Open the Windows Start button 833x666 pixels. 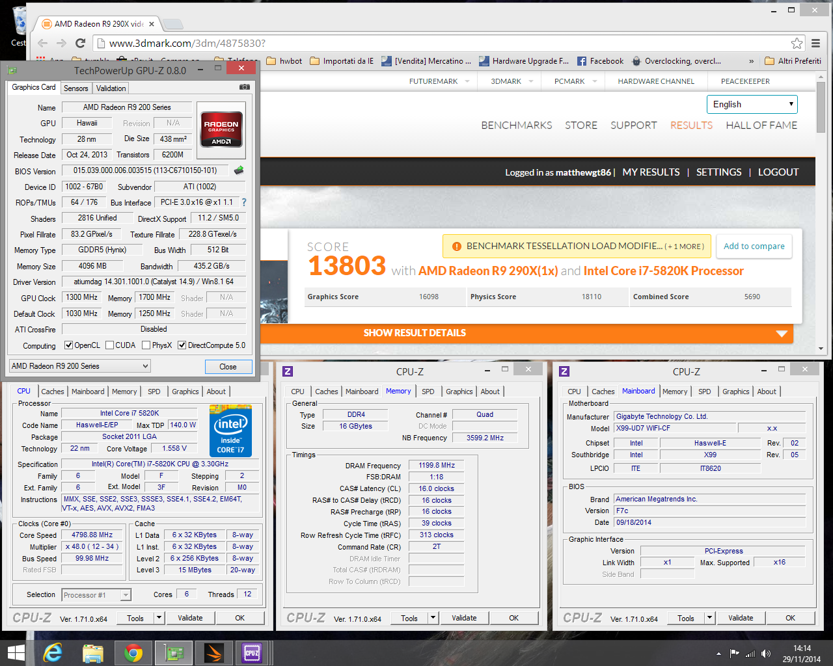16,652
